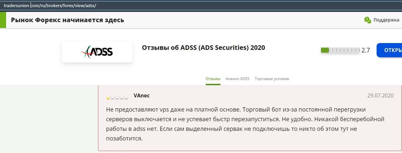
Task: Open the Анализ ADSS tab
Action: coord(237,79)
